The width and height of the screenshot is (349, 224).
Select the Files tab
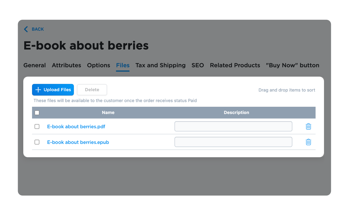[123, 65]
